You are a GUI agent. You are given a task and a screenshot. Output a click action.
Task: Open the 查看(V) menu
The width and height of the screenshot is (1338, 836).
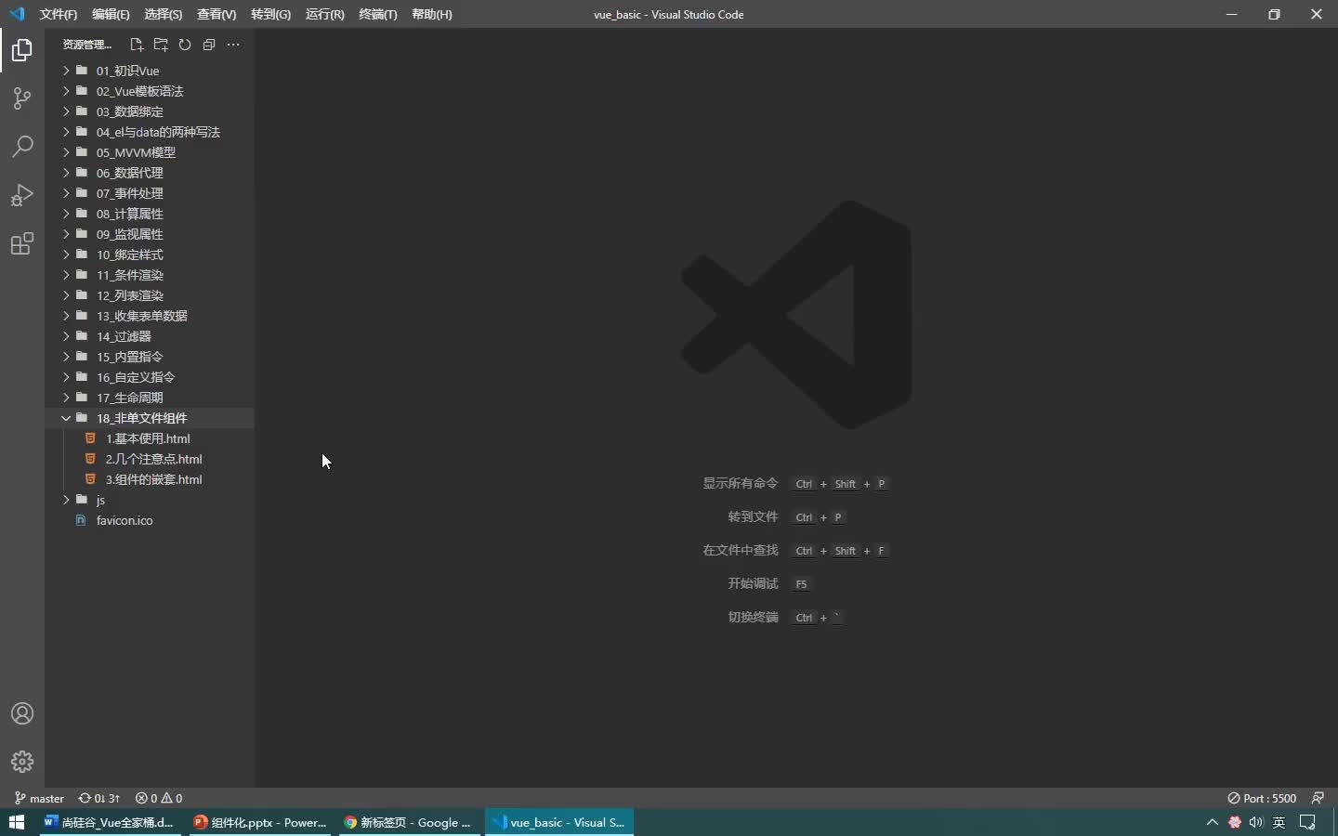coord(216,14)
